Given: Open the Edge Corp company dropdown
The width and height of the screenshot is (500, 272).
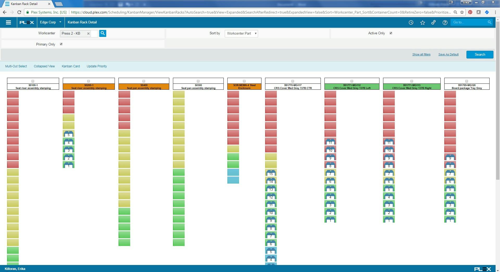Looking at the screenshot, I should coord(51,22).
